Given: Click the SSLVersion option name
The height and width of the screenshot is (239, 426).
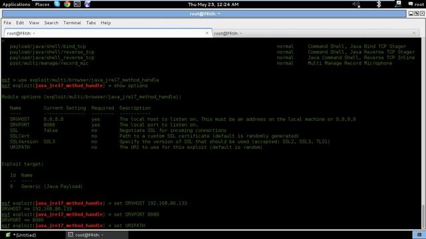Looking at the screenshot, I should pyautogui.click(x=24, y=141).
